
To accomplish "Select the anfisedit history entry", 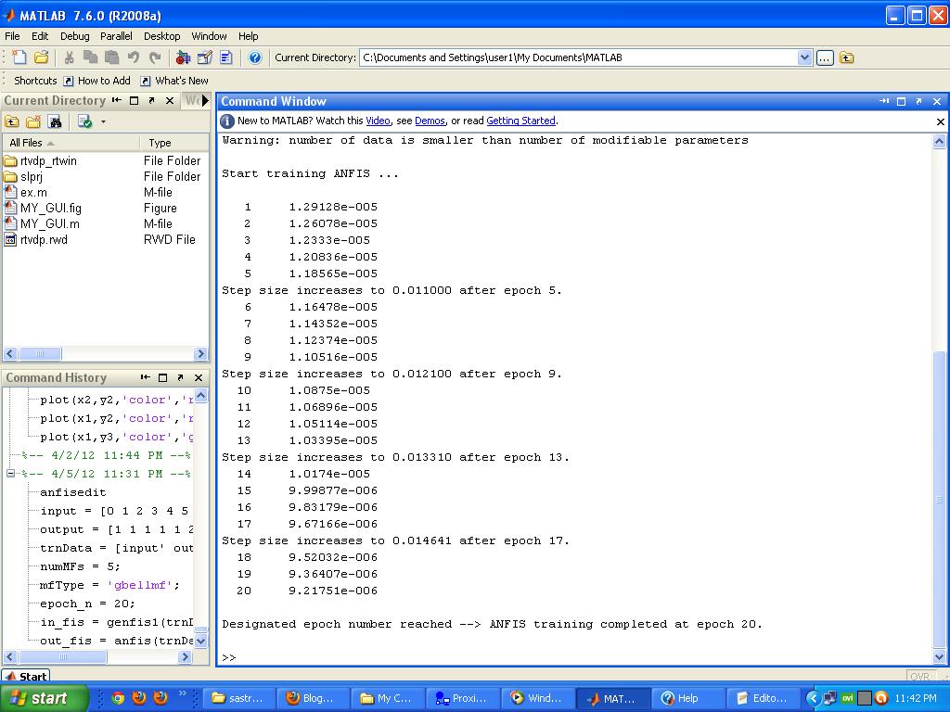I will click(x=72, y=492).
